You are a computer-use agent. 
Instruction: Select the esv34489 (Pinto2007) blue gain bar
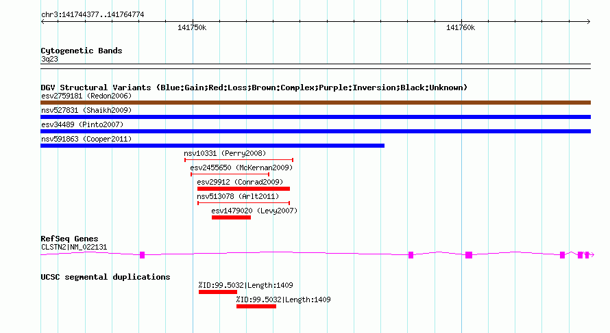pyautogui.click(x=315, y=131)
